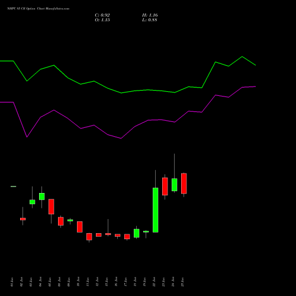Click the 01 date label on the x-axis
296x296 pixels.
tap(12, 282)
